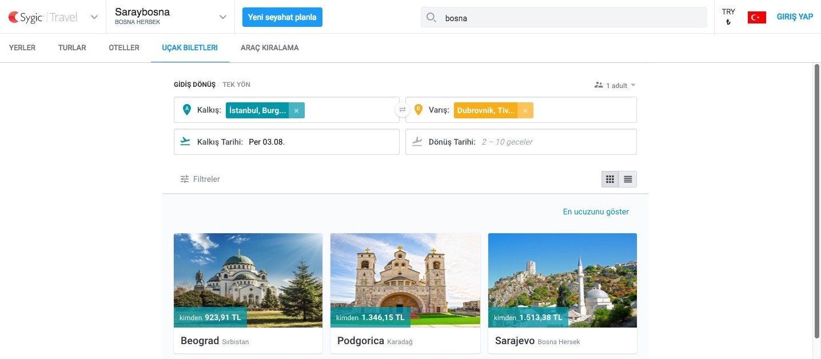Open the Oteller tab

pyautogui.click(x=124, y=48)
